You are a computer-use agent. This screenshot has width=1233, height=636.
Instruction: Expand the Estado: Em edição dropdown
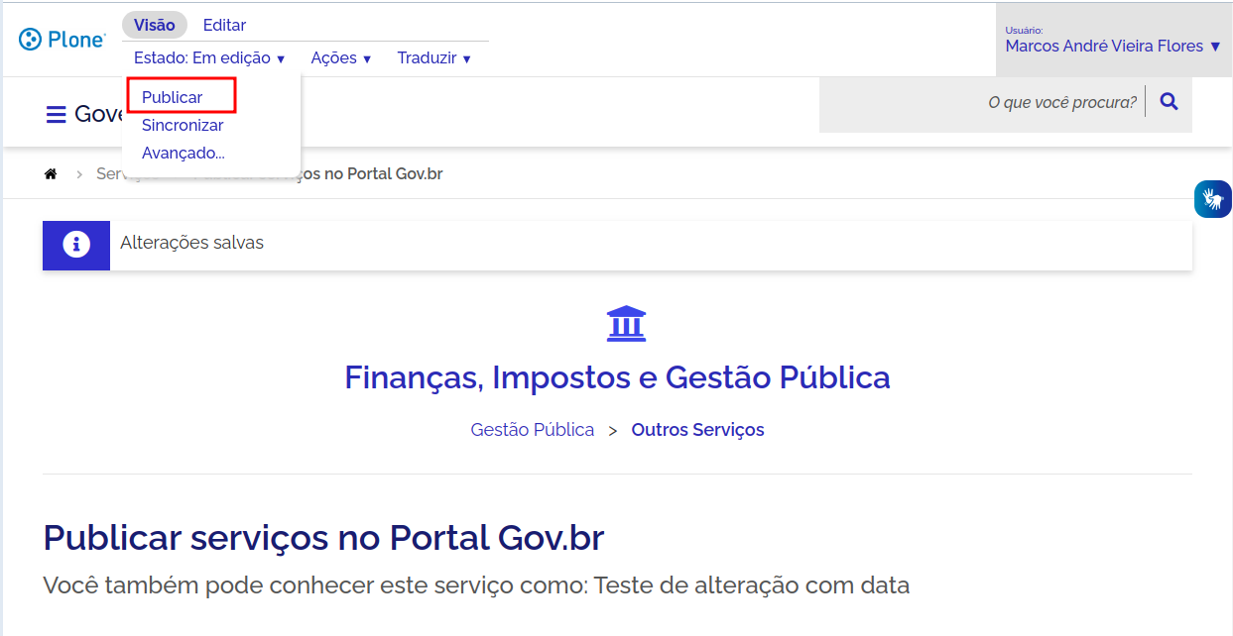(209, 58)
